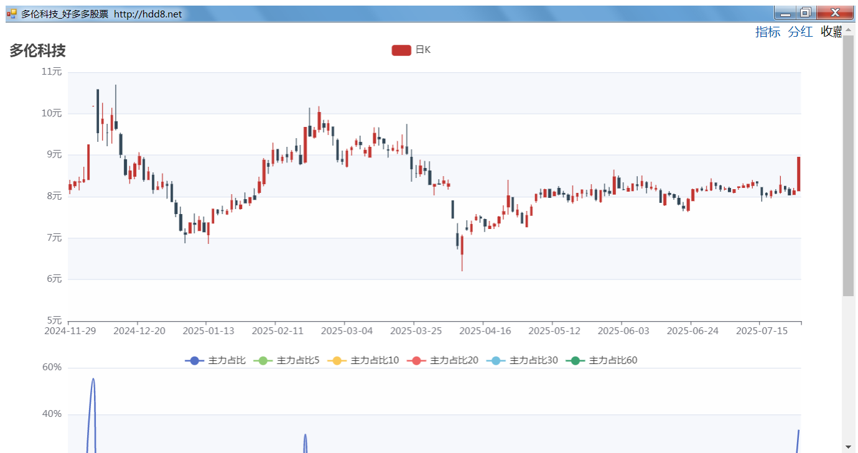
Task: Click the 11元 price axis label
Action: coord(52,72)
